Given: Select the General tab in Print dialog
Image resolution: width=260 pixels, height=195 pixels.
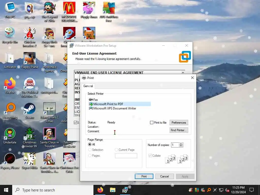Looking at the screenshot, I should (x=88, y=86).
